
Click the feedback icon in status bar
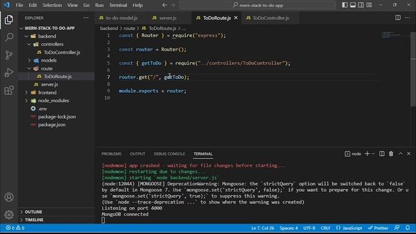(397, 228)
